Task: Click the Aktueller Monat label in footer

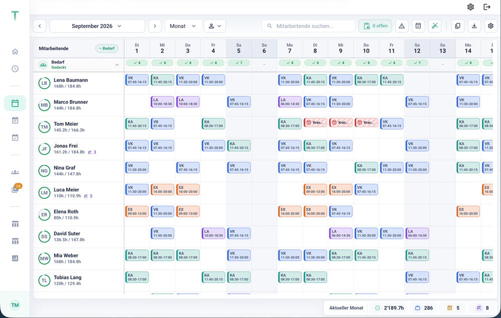Action: pos(346,308)
